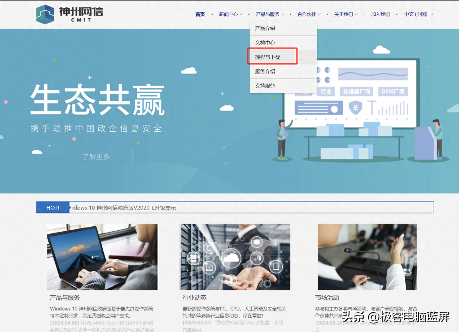Click the OEM厂商 tag in banner illustration

pyautogui.click(x=393, y=92)
